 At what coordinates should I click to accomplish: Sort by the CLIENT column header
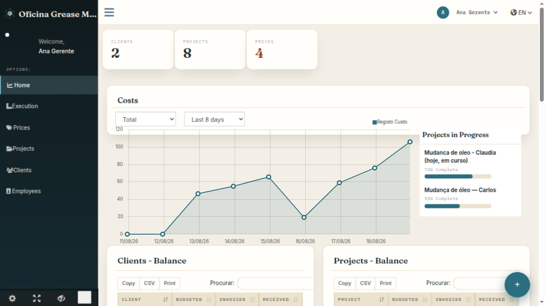[145, 299]
